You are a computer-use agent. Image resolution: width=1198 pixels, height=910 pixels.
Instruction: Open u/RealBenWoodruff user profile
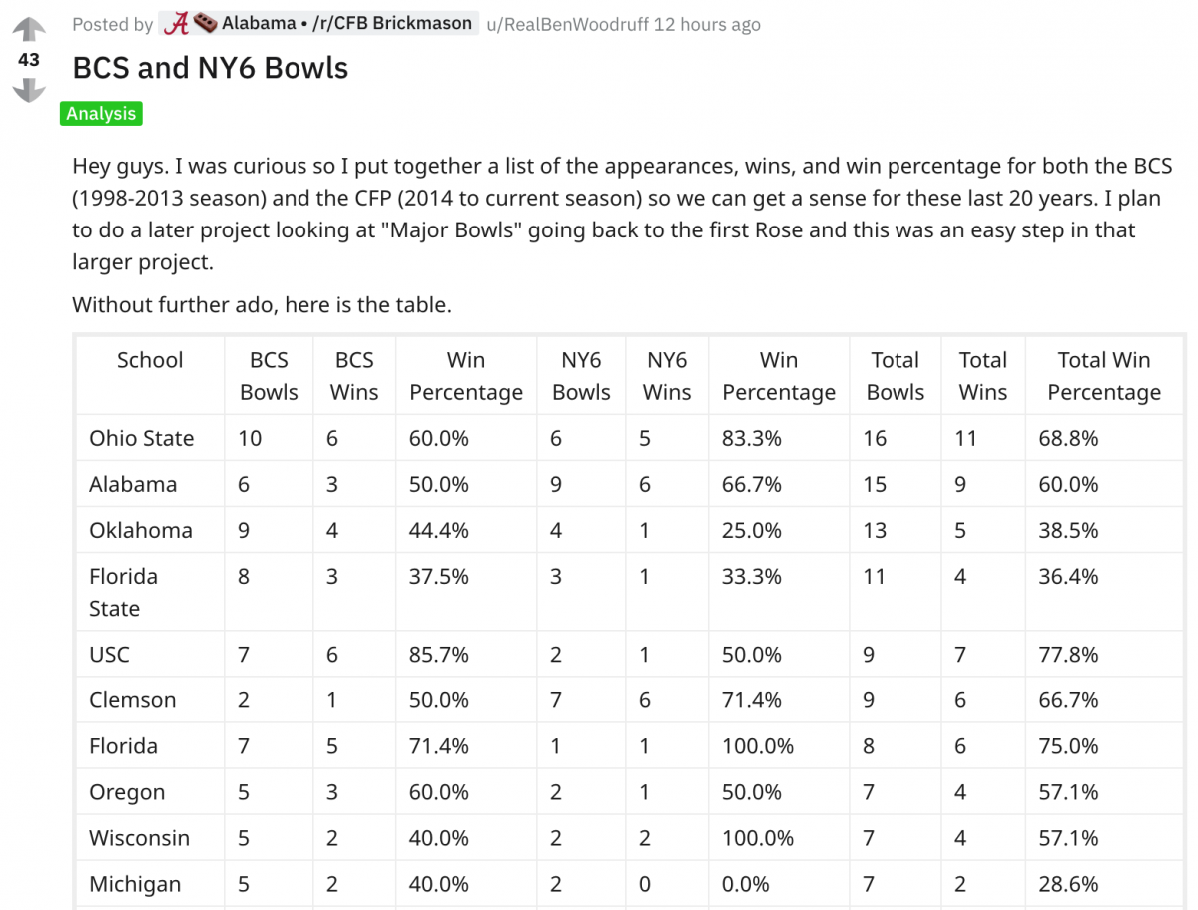pyautogui.click(x=567, y=24)
